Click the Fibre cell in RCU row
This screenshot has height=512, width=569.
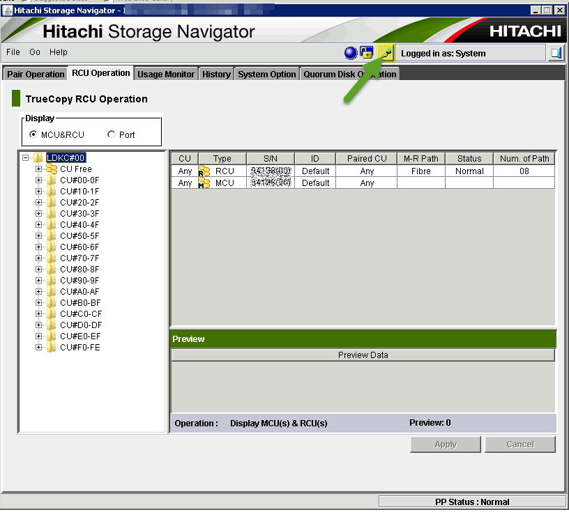coord(421,171)
